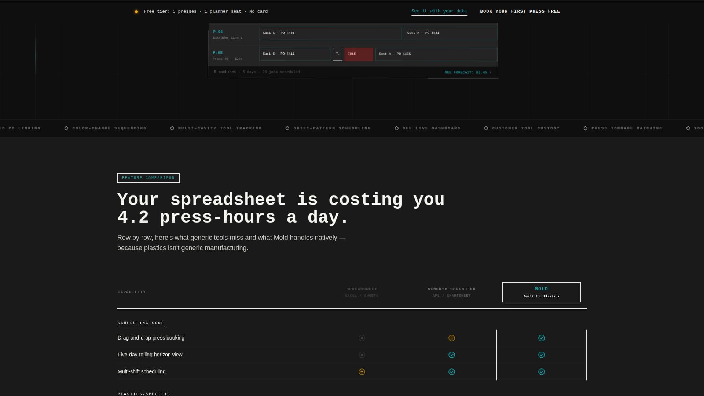
Task: Click the truncated 'T.' block on Press 03
Action: point(337,54)
